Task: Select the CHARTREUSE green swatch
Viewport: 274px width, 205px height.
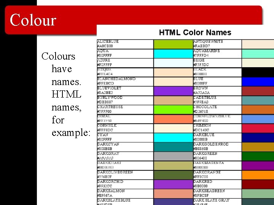Action: click(x=174, y=110)
